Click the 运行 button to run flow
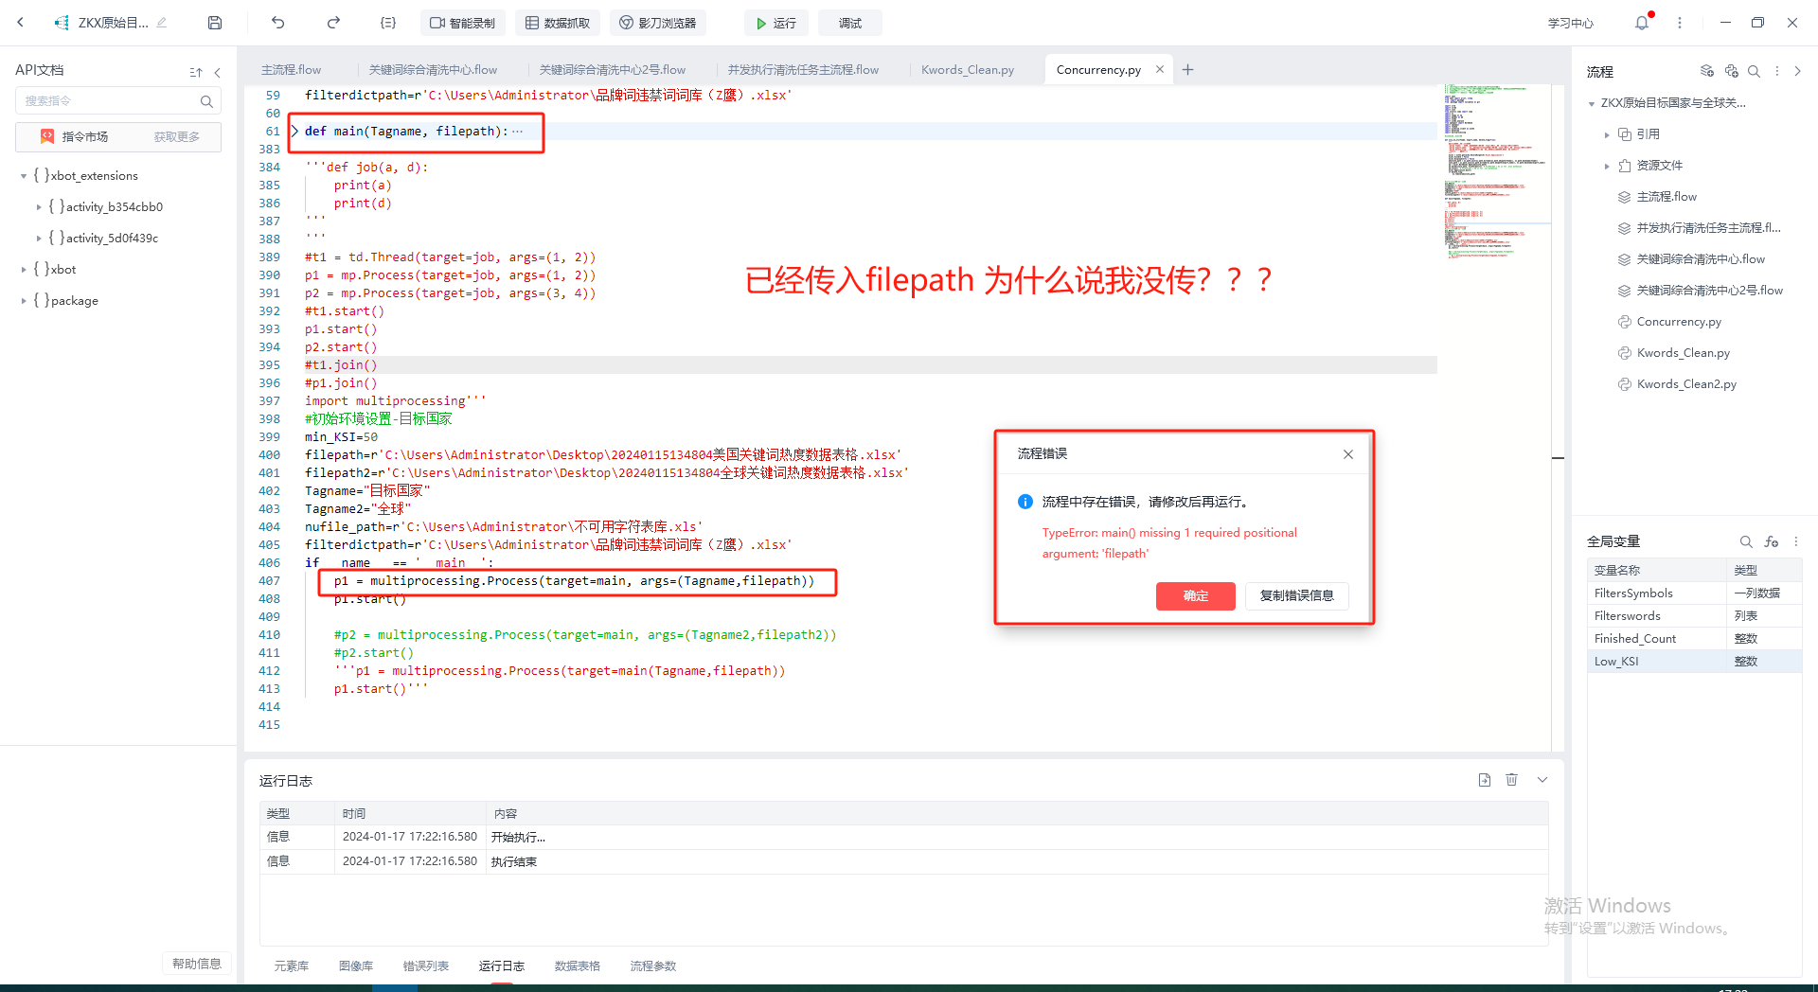 tap(775, 23)
